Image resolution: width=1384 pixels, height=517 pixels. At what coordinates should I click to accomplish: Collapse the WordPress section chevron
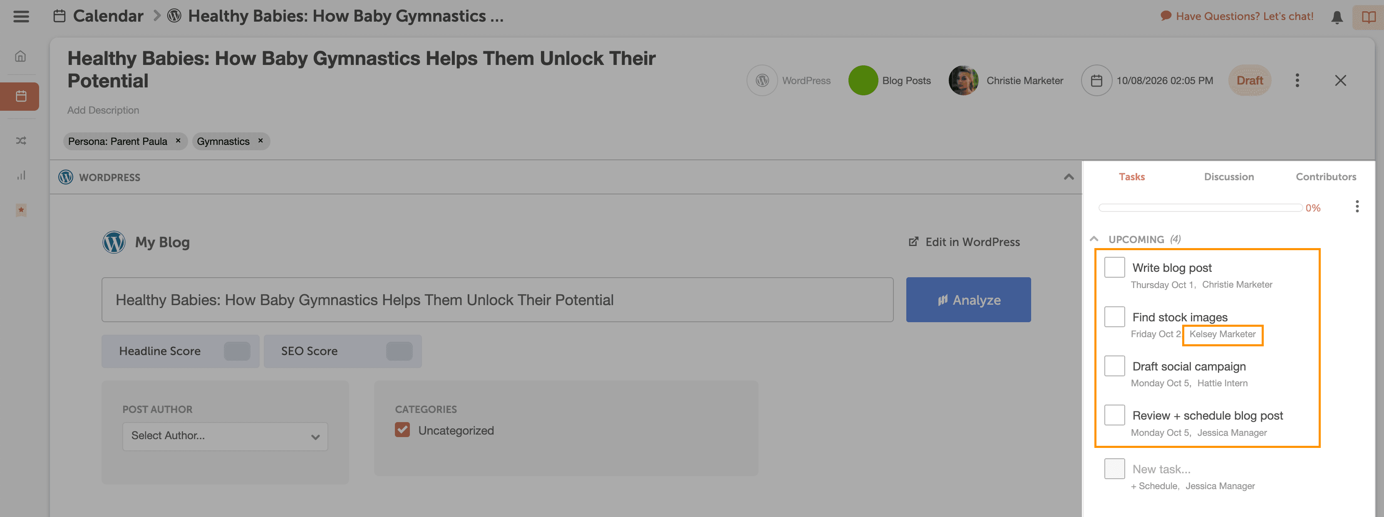click(x=1068, y=177)
